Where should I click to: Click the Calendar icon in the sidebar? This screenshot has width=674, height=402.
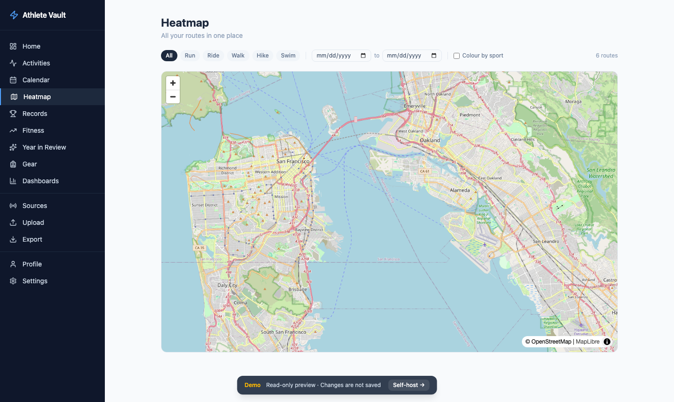13,80
